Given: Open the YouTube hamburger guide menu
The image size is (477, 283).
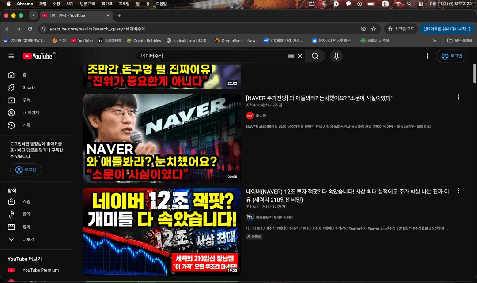Looking at the screenshot, I should [11, 56].
